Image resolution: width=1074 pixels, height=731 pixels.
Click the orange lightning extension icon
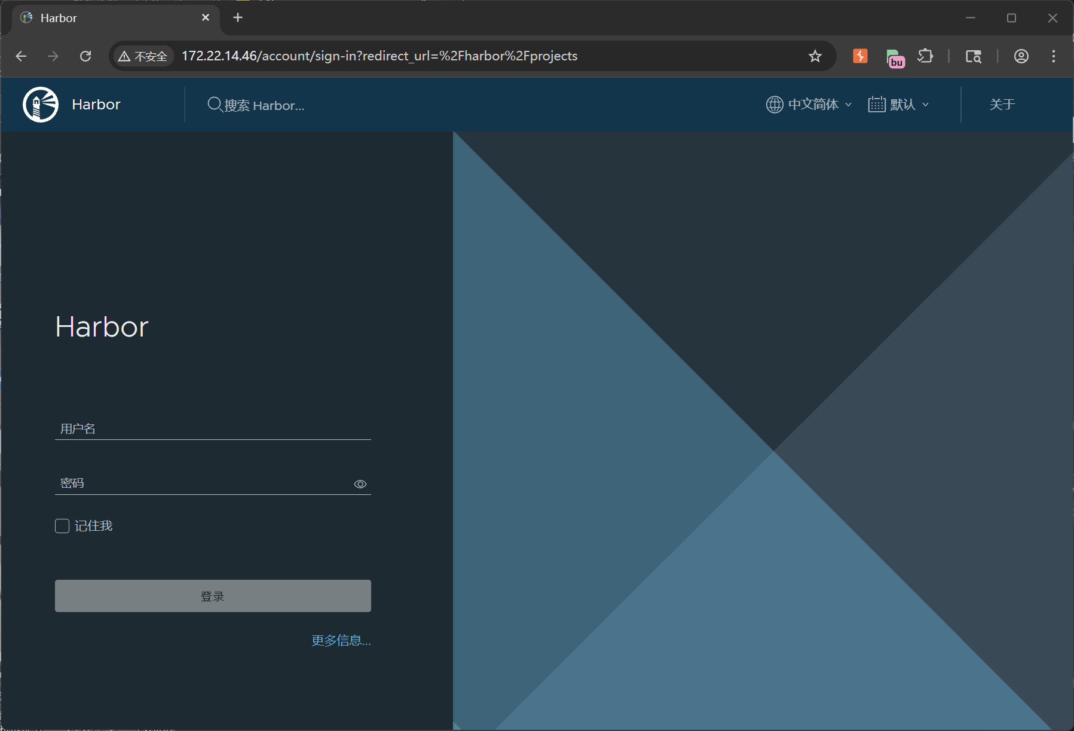[x=860, y=56]
